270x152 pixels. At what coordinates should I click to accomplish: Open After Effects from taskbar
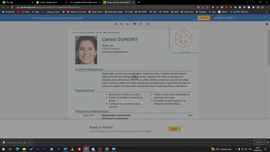click(38, 149)
